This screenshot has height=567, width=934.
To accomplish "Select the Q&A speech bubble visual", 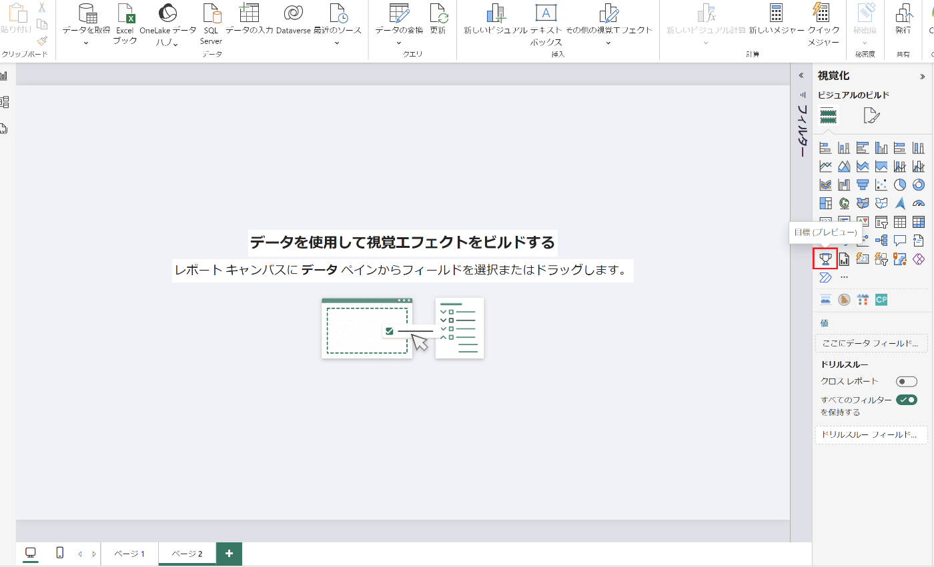I will 900,241.
